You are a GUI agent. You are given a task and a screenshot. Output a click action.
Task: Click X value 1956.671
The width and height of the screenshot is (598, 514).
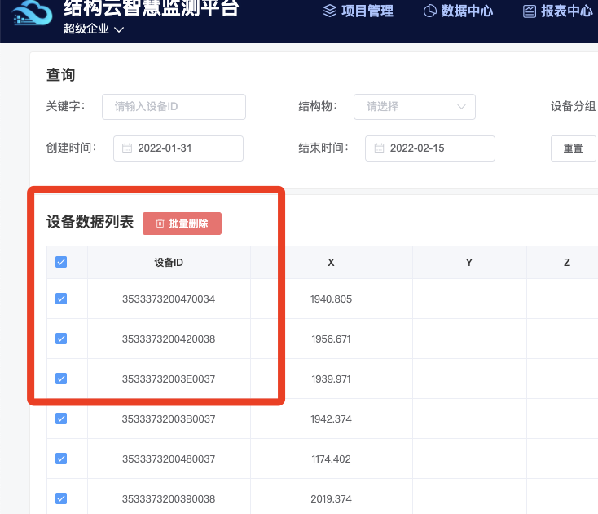click(x=331, y=339)
